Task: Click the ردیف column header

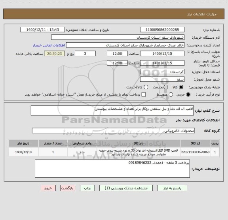Action: coord(215,143)
